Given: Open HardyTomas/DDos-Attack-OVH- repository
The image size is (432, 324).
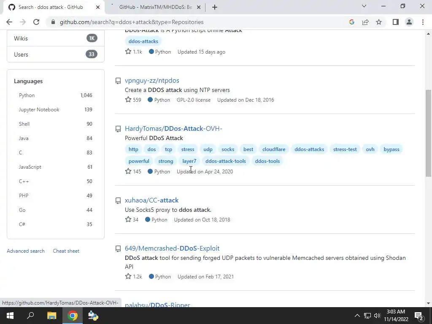Looking at the screenshot, I should [173, 129].
